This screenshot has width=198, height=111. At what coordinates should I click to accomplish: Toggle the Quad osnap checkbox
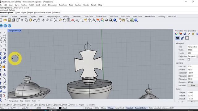point(54,105)
